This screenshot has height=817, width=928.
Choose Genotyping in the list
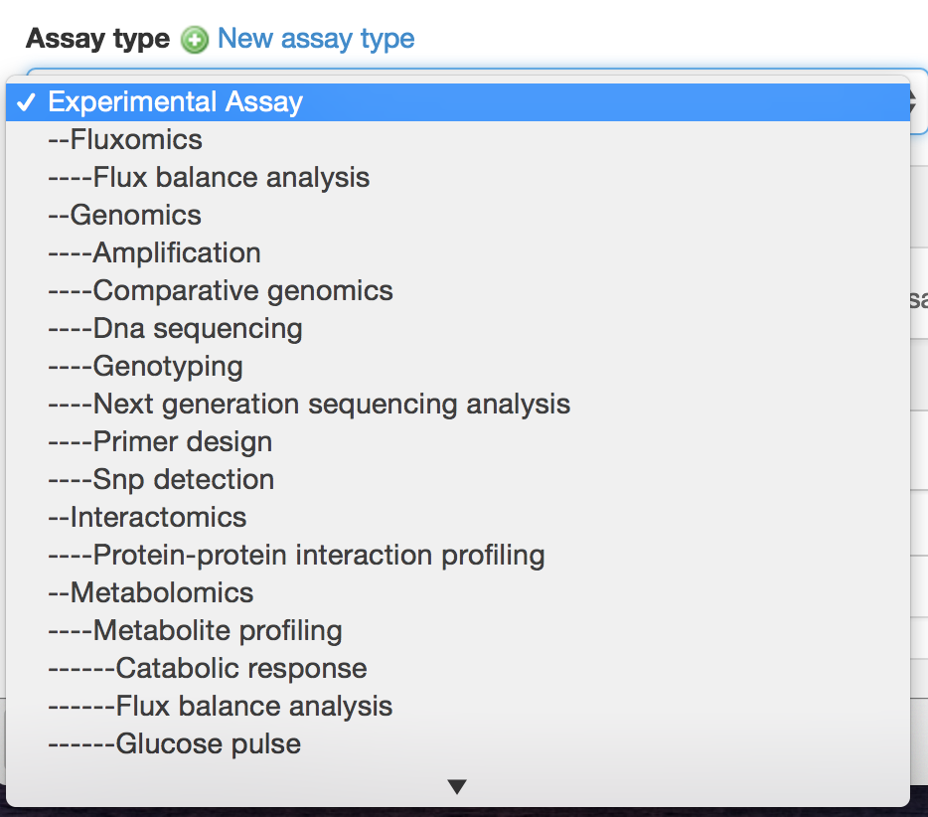145,367
